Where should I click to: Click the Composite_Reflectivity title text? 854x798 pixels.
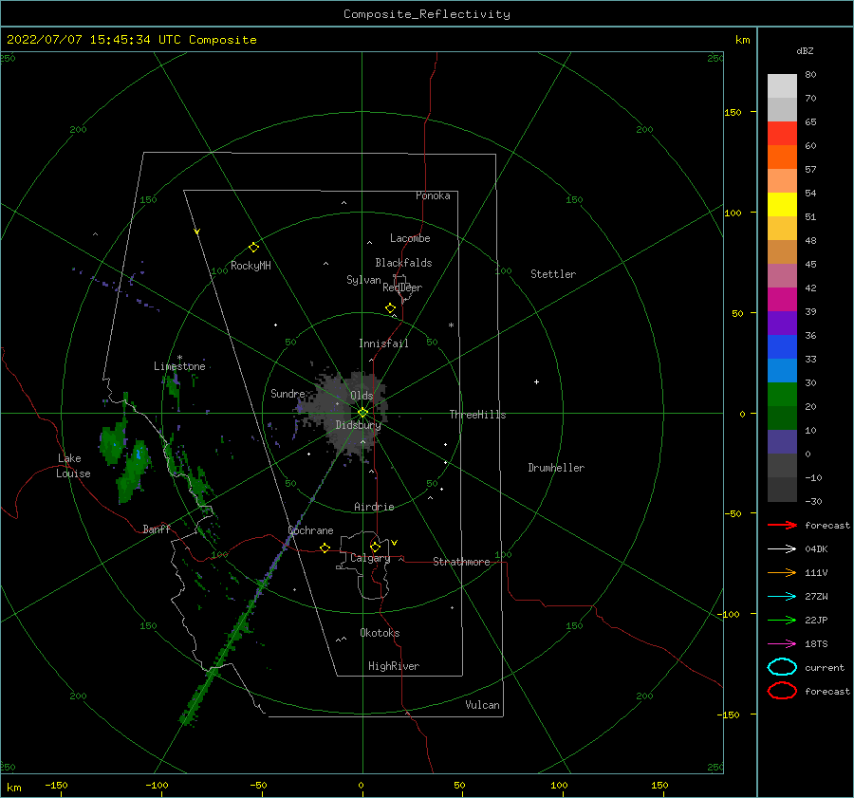click(x=426, y=14)
